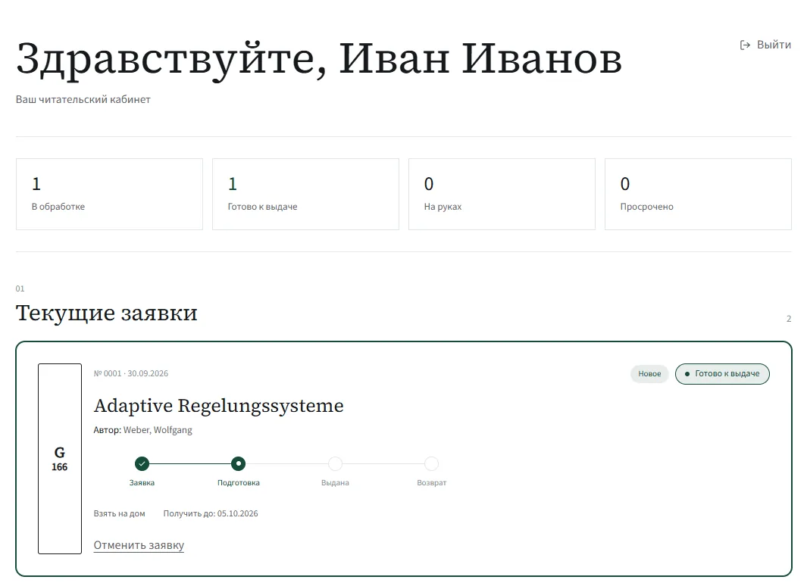Select the Просрочено stat card
The image size is (807, 583).
tap(698, 195)
